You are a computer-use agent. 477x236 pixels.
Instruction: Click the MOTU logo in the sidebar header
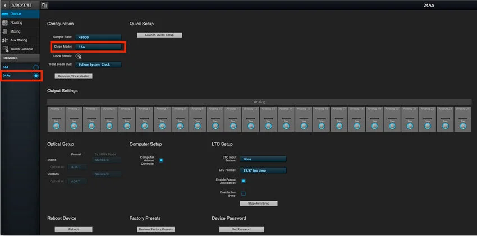tap(21, 5)
